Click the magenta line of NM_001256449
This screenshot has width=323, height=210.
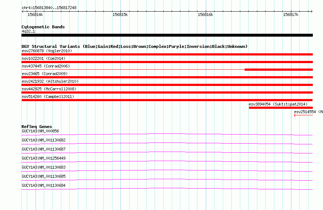click(x=167, y=162)
